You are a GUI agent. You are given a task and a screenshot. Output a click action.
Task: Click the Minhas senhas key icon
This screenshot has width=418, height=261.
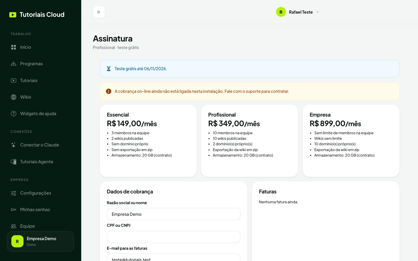pos(14,210)
